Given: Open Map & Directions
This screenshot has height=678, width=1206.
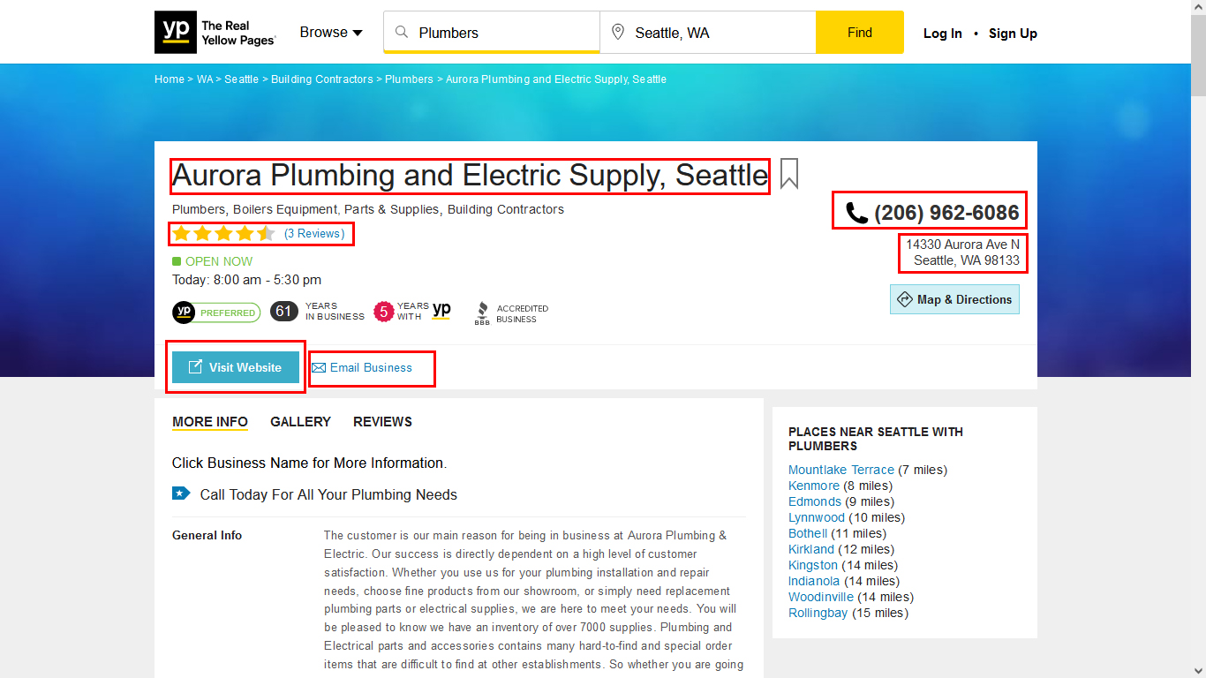Looking at the screenshot, I should click(x=954, y=299).
